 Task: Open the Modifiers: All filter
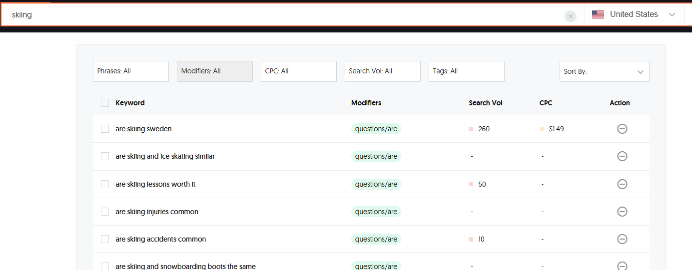pyautogui.click(x=215, y=71)
